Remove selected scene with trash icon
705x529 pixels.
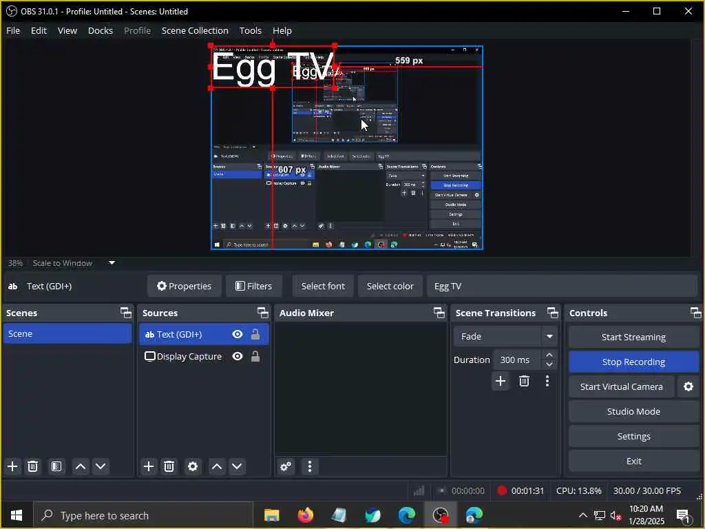(x=33, y=466)
